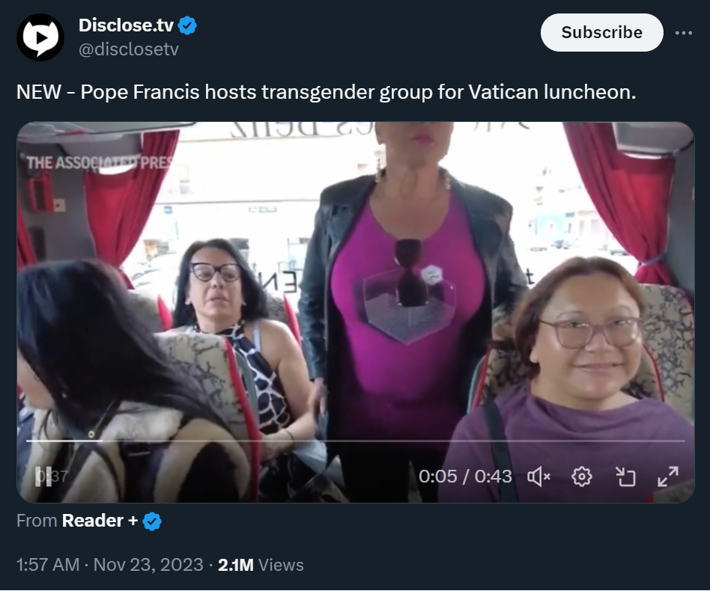Pause the video playback
The image size is (710, 591).
(43, 477)
